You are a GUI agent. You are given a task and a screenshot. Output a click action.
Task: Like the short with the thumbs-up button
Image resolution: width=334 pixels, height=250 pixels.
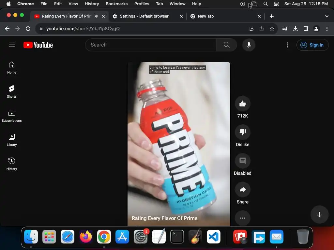tap(242, 104)
